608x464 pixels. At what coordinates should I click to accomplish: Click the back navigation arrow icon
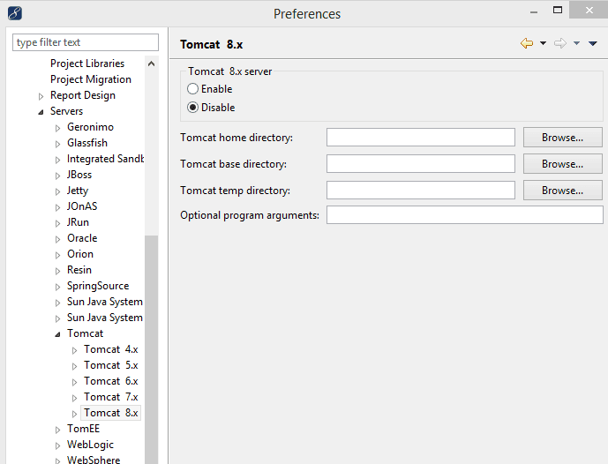526,43
